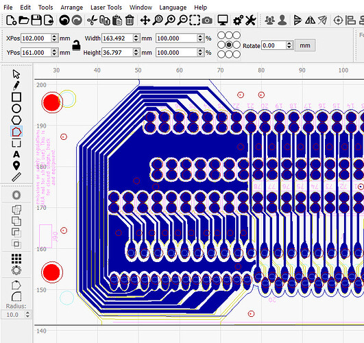
Task: Select the Text tool
Action: [x=16, y=154]
